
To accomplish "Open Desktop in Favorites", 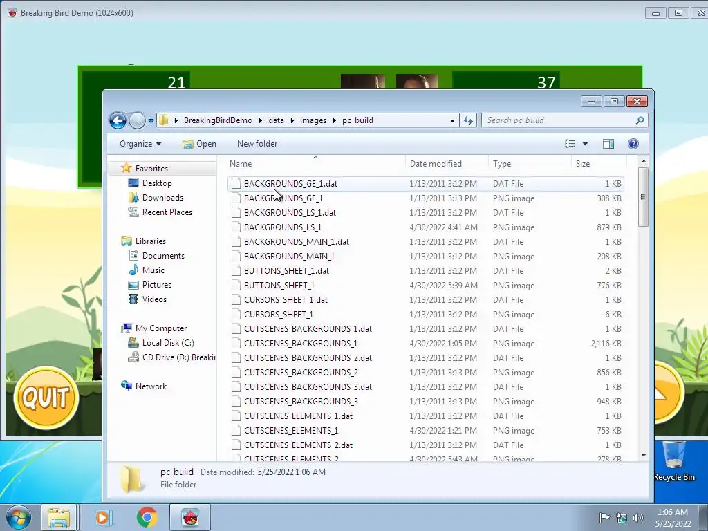I will (x=157, y=183).
